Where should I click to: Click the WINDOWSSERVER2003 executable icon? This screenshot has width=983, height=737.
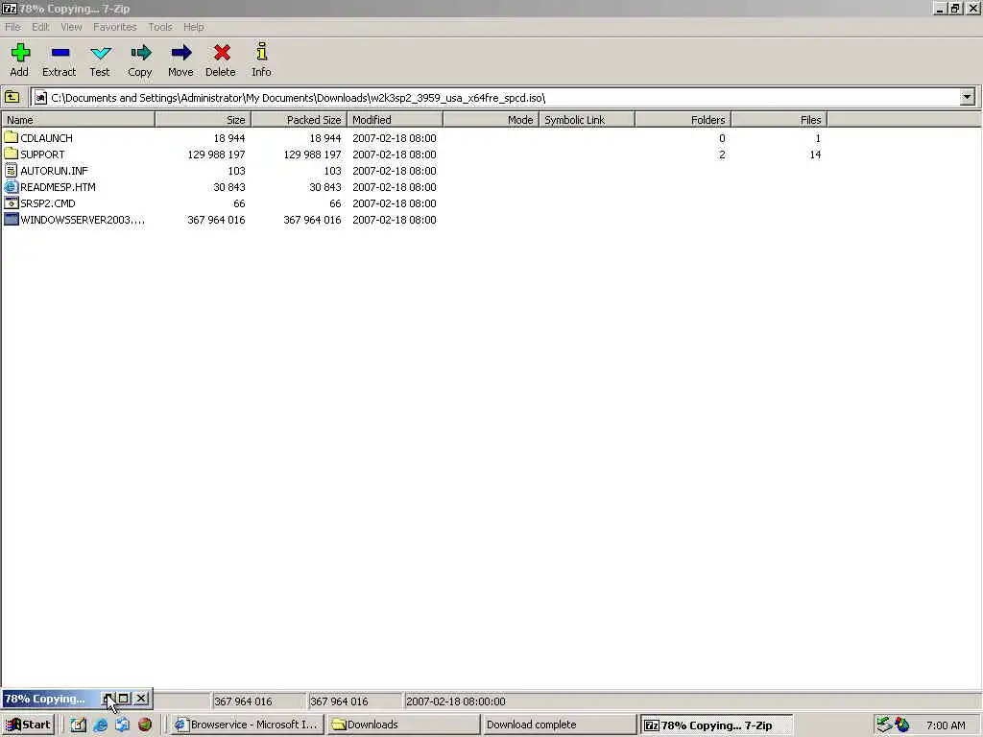tap(11, 219)
